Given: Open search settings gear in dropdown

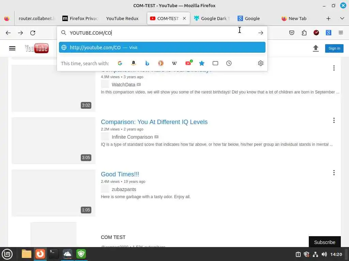Looking at the screenshot, I should coord(261,63).
